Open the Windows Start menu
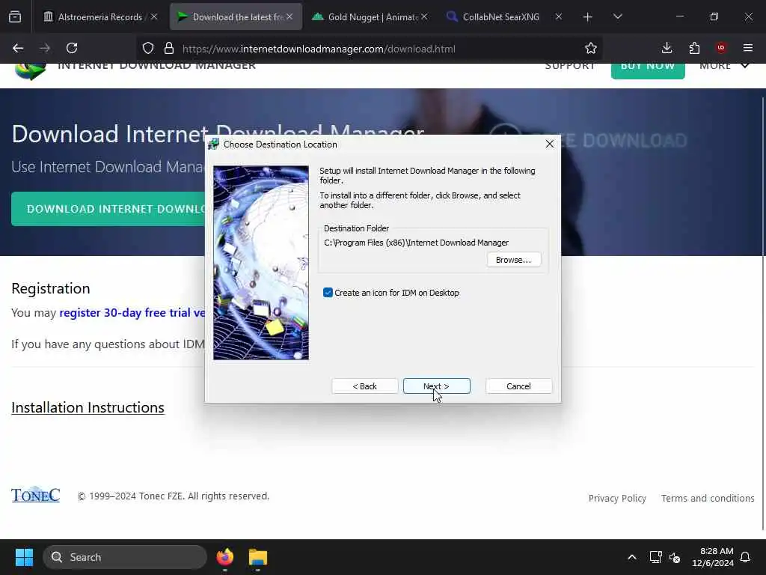This screenshot has width=766, height=575. [x=24, y=557]
